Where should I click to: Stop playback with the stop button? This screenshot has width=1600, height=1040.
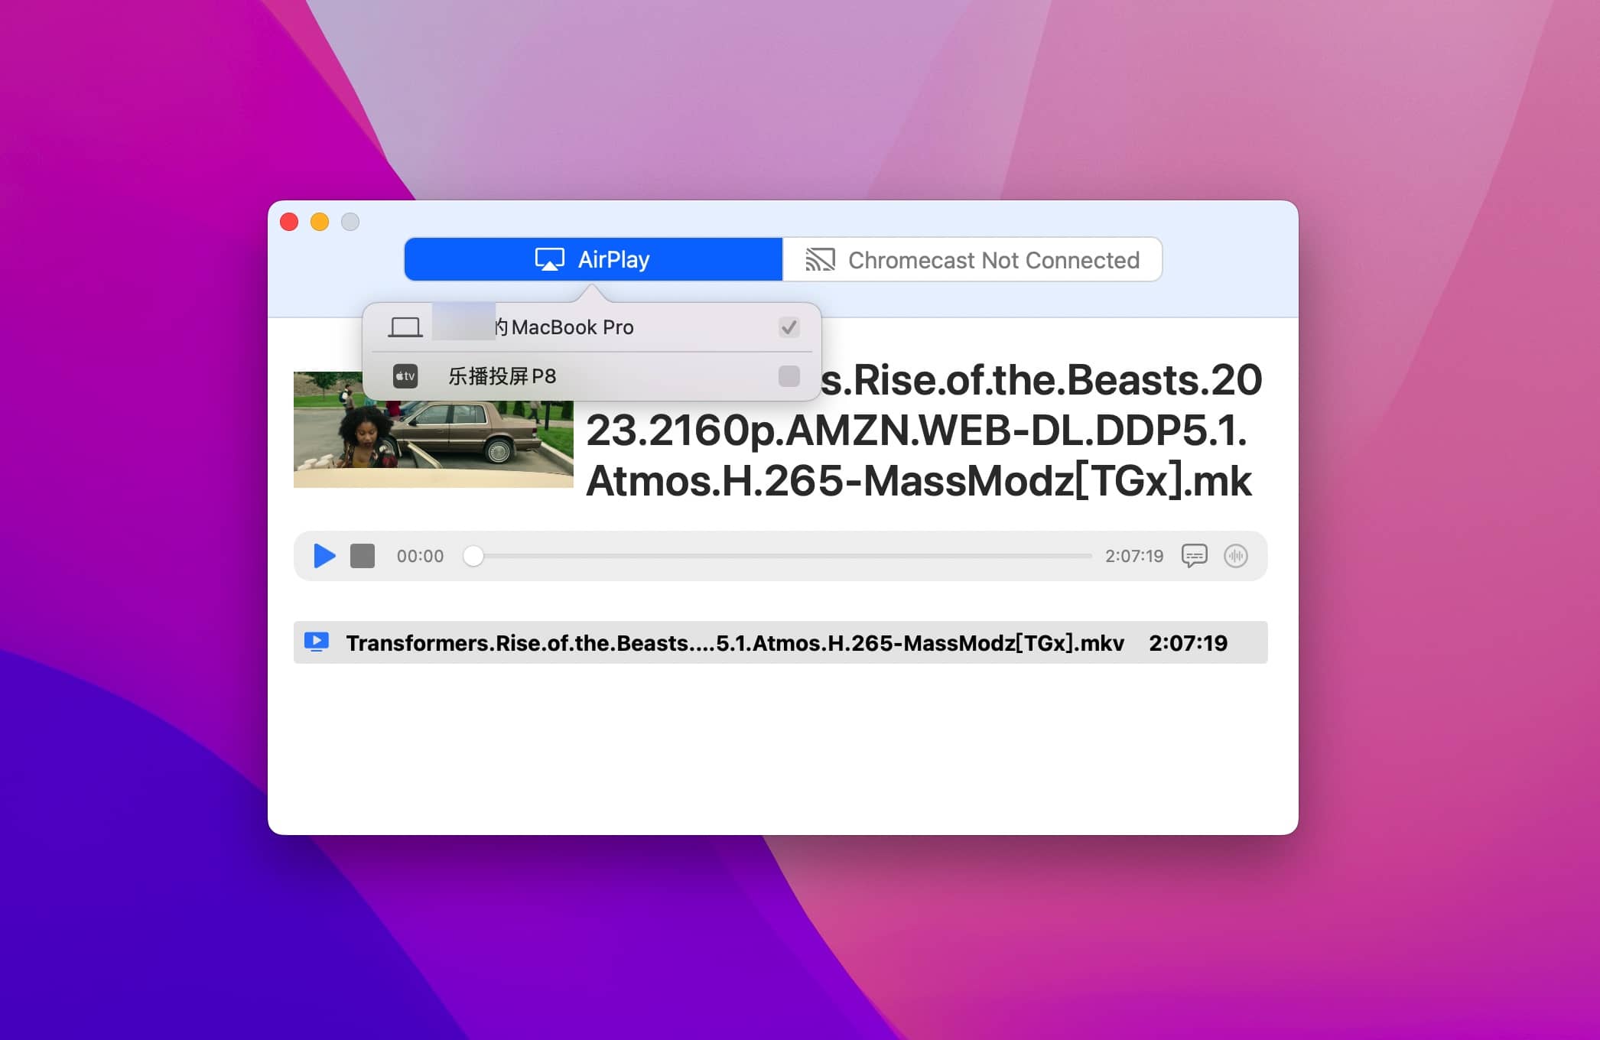coord(363,556)
